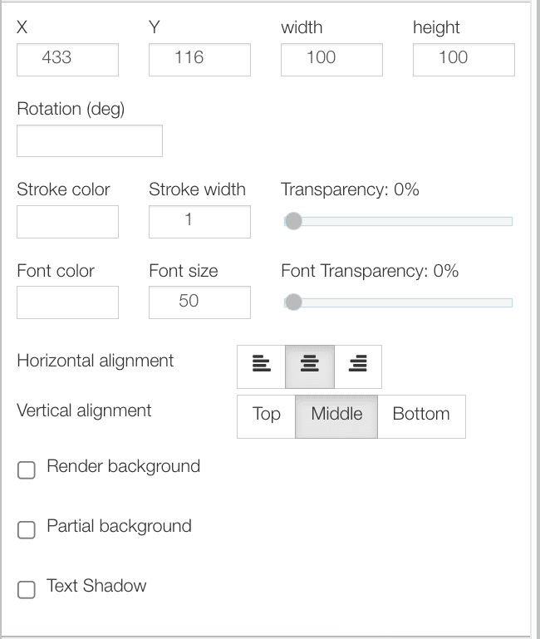Focus the width input field
540x639 pixels.
click(x=331, y=60)
